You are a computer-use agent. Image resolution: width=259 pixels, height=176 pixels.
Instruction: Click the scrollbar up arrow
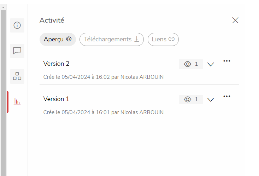click(x=3, y=7)
